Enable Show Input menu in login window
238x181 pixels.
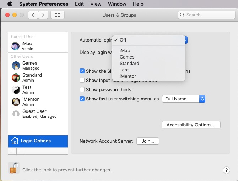click(x=82, y=80)
